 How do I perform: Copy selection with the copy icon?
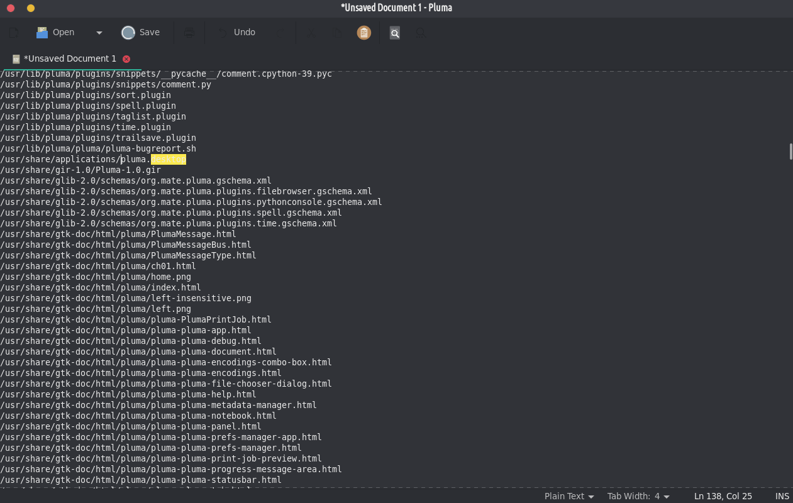click(x=338, y=33)
